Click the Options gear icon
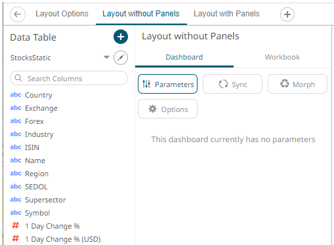The image size is (334, 245). click(x=152, y=109)
